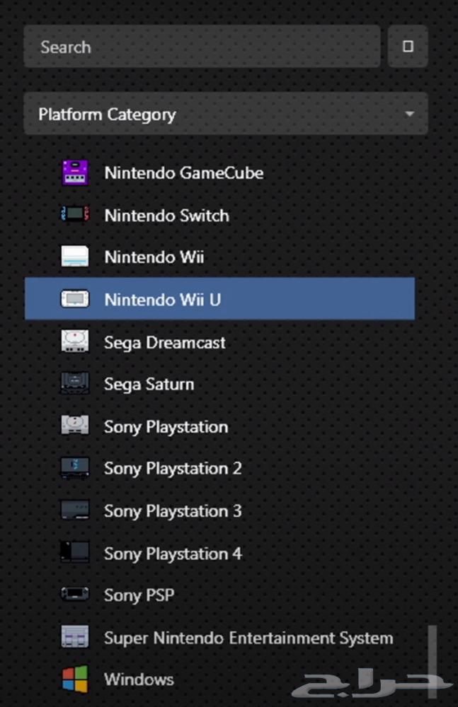Click the Nintendo GameCube console icon

75,173
